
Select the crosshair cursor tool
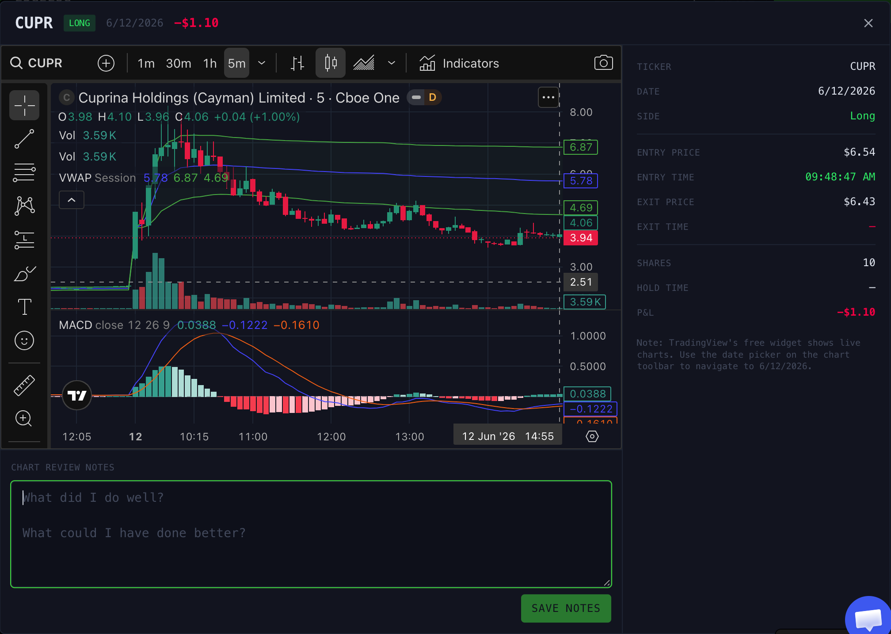click(24, 106)
